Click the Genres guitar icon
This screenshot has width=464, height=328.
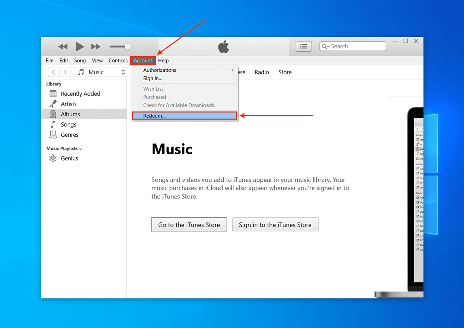(53, 135)
